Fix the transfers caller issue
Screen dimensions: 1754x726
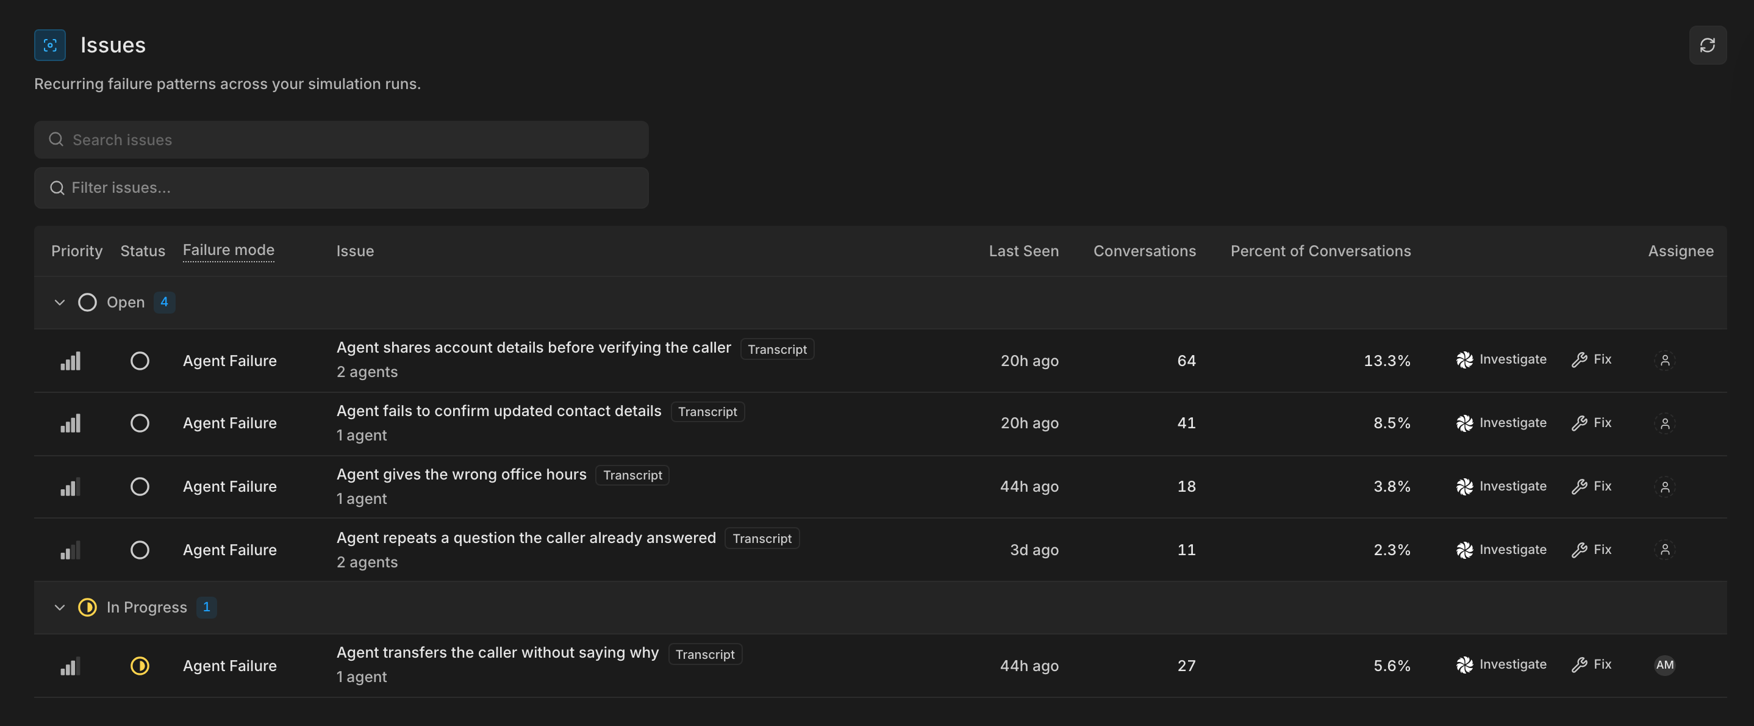(1591, 665)
